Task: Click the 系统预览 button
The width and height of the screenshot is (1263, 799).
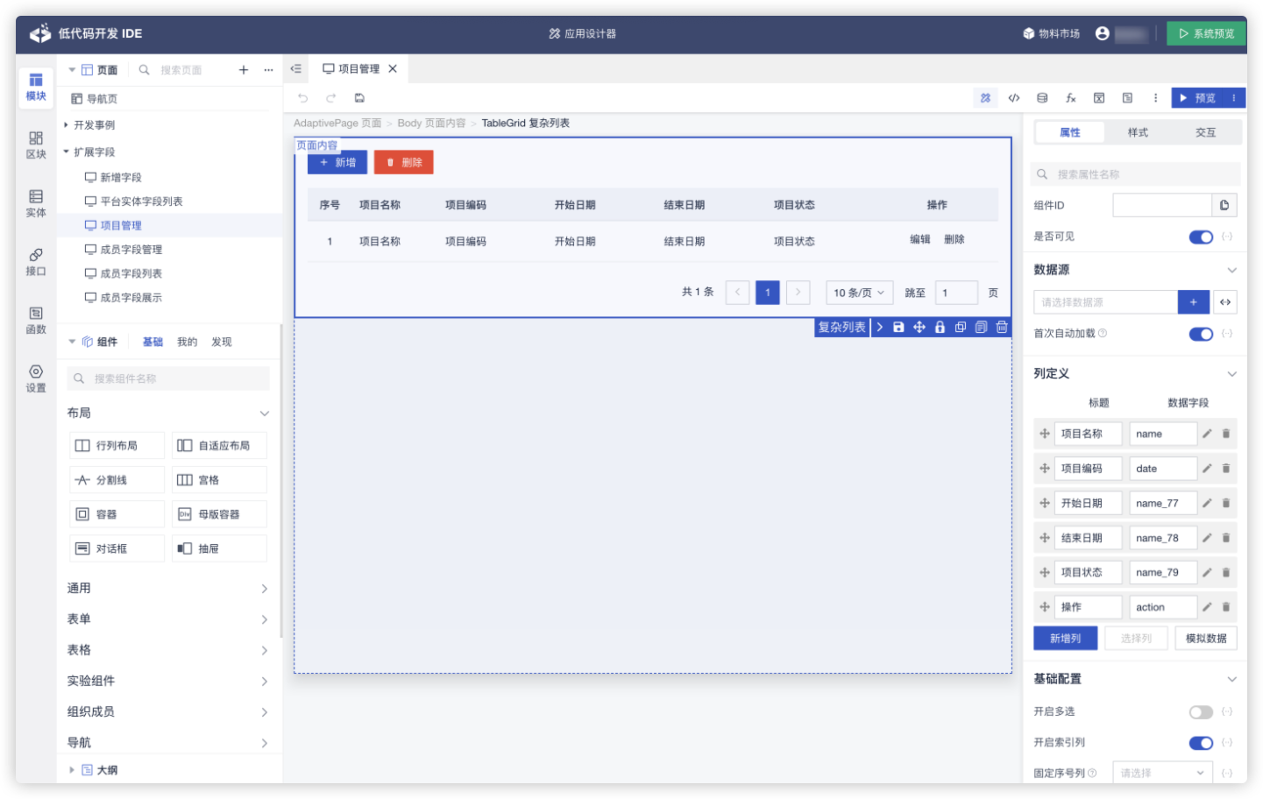Action: point(1206,33)
